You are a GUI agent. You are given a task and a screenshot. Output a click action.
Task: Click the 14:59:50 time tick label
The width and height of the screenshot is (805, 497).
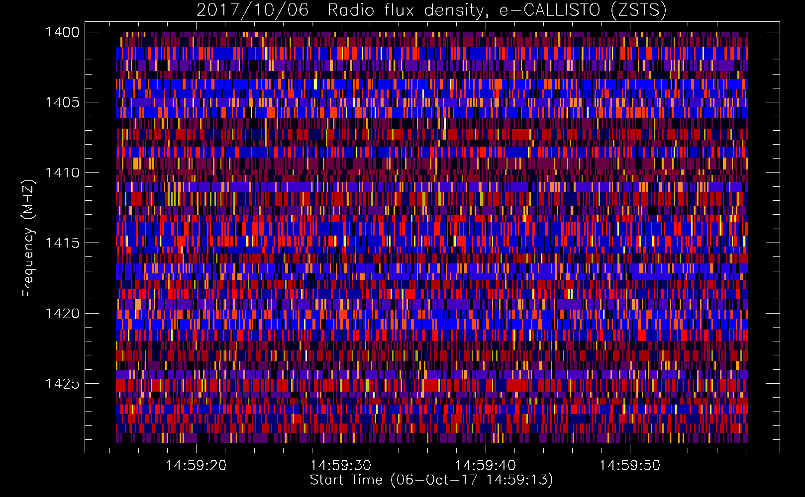[630, 466]
